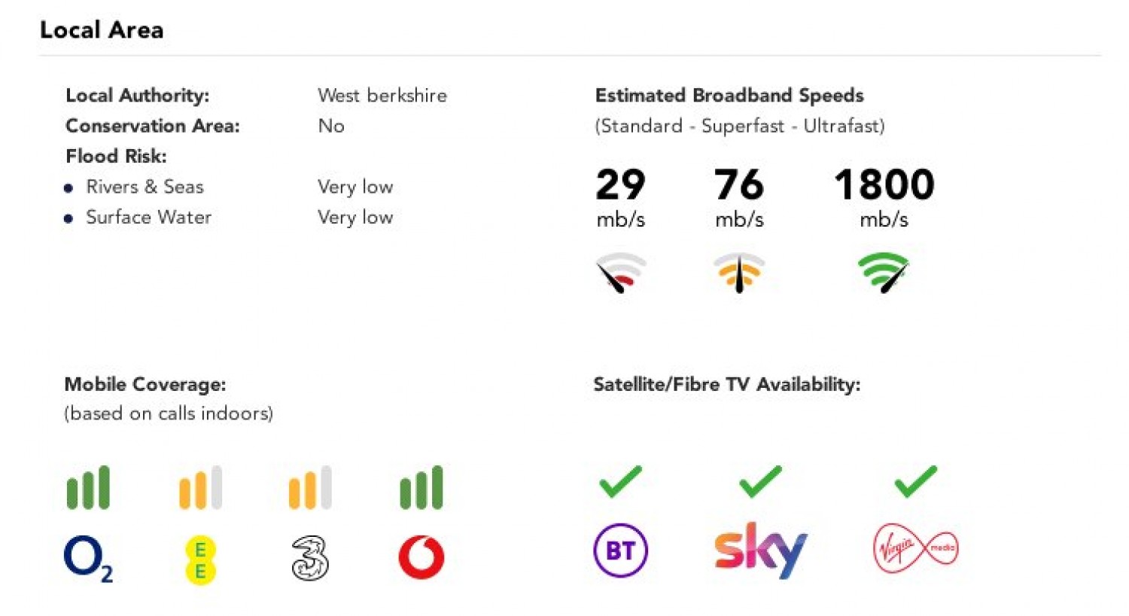Click the orange superfast broadband gauge icon
This screenshot has height=616, width=1129.
pos(739,272)
